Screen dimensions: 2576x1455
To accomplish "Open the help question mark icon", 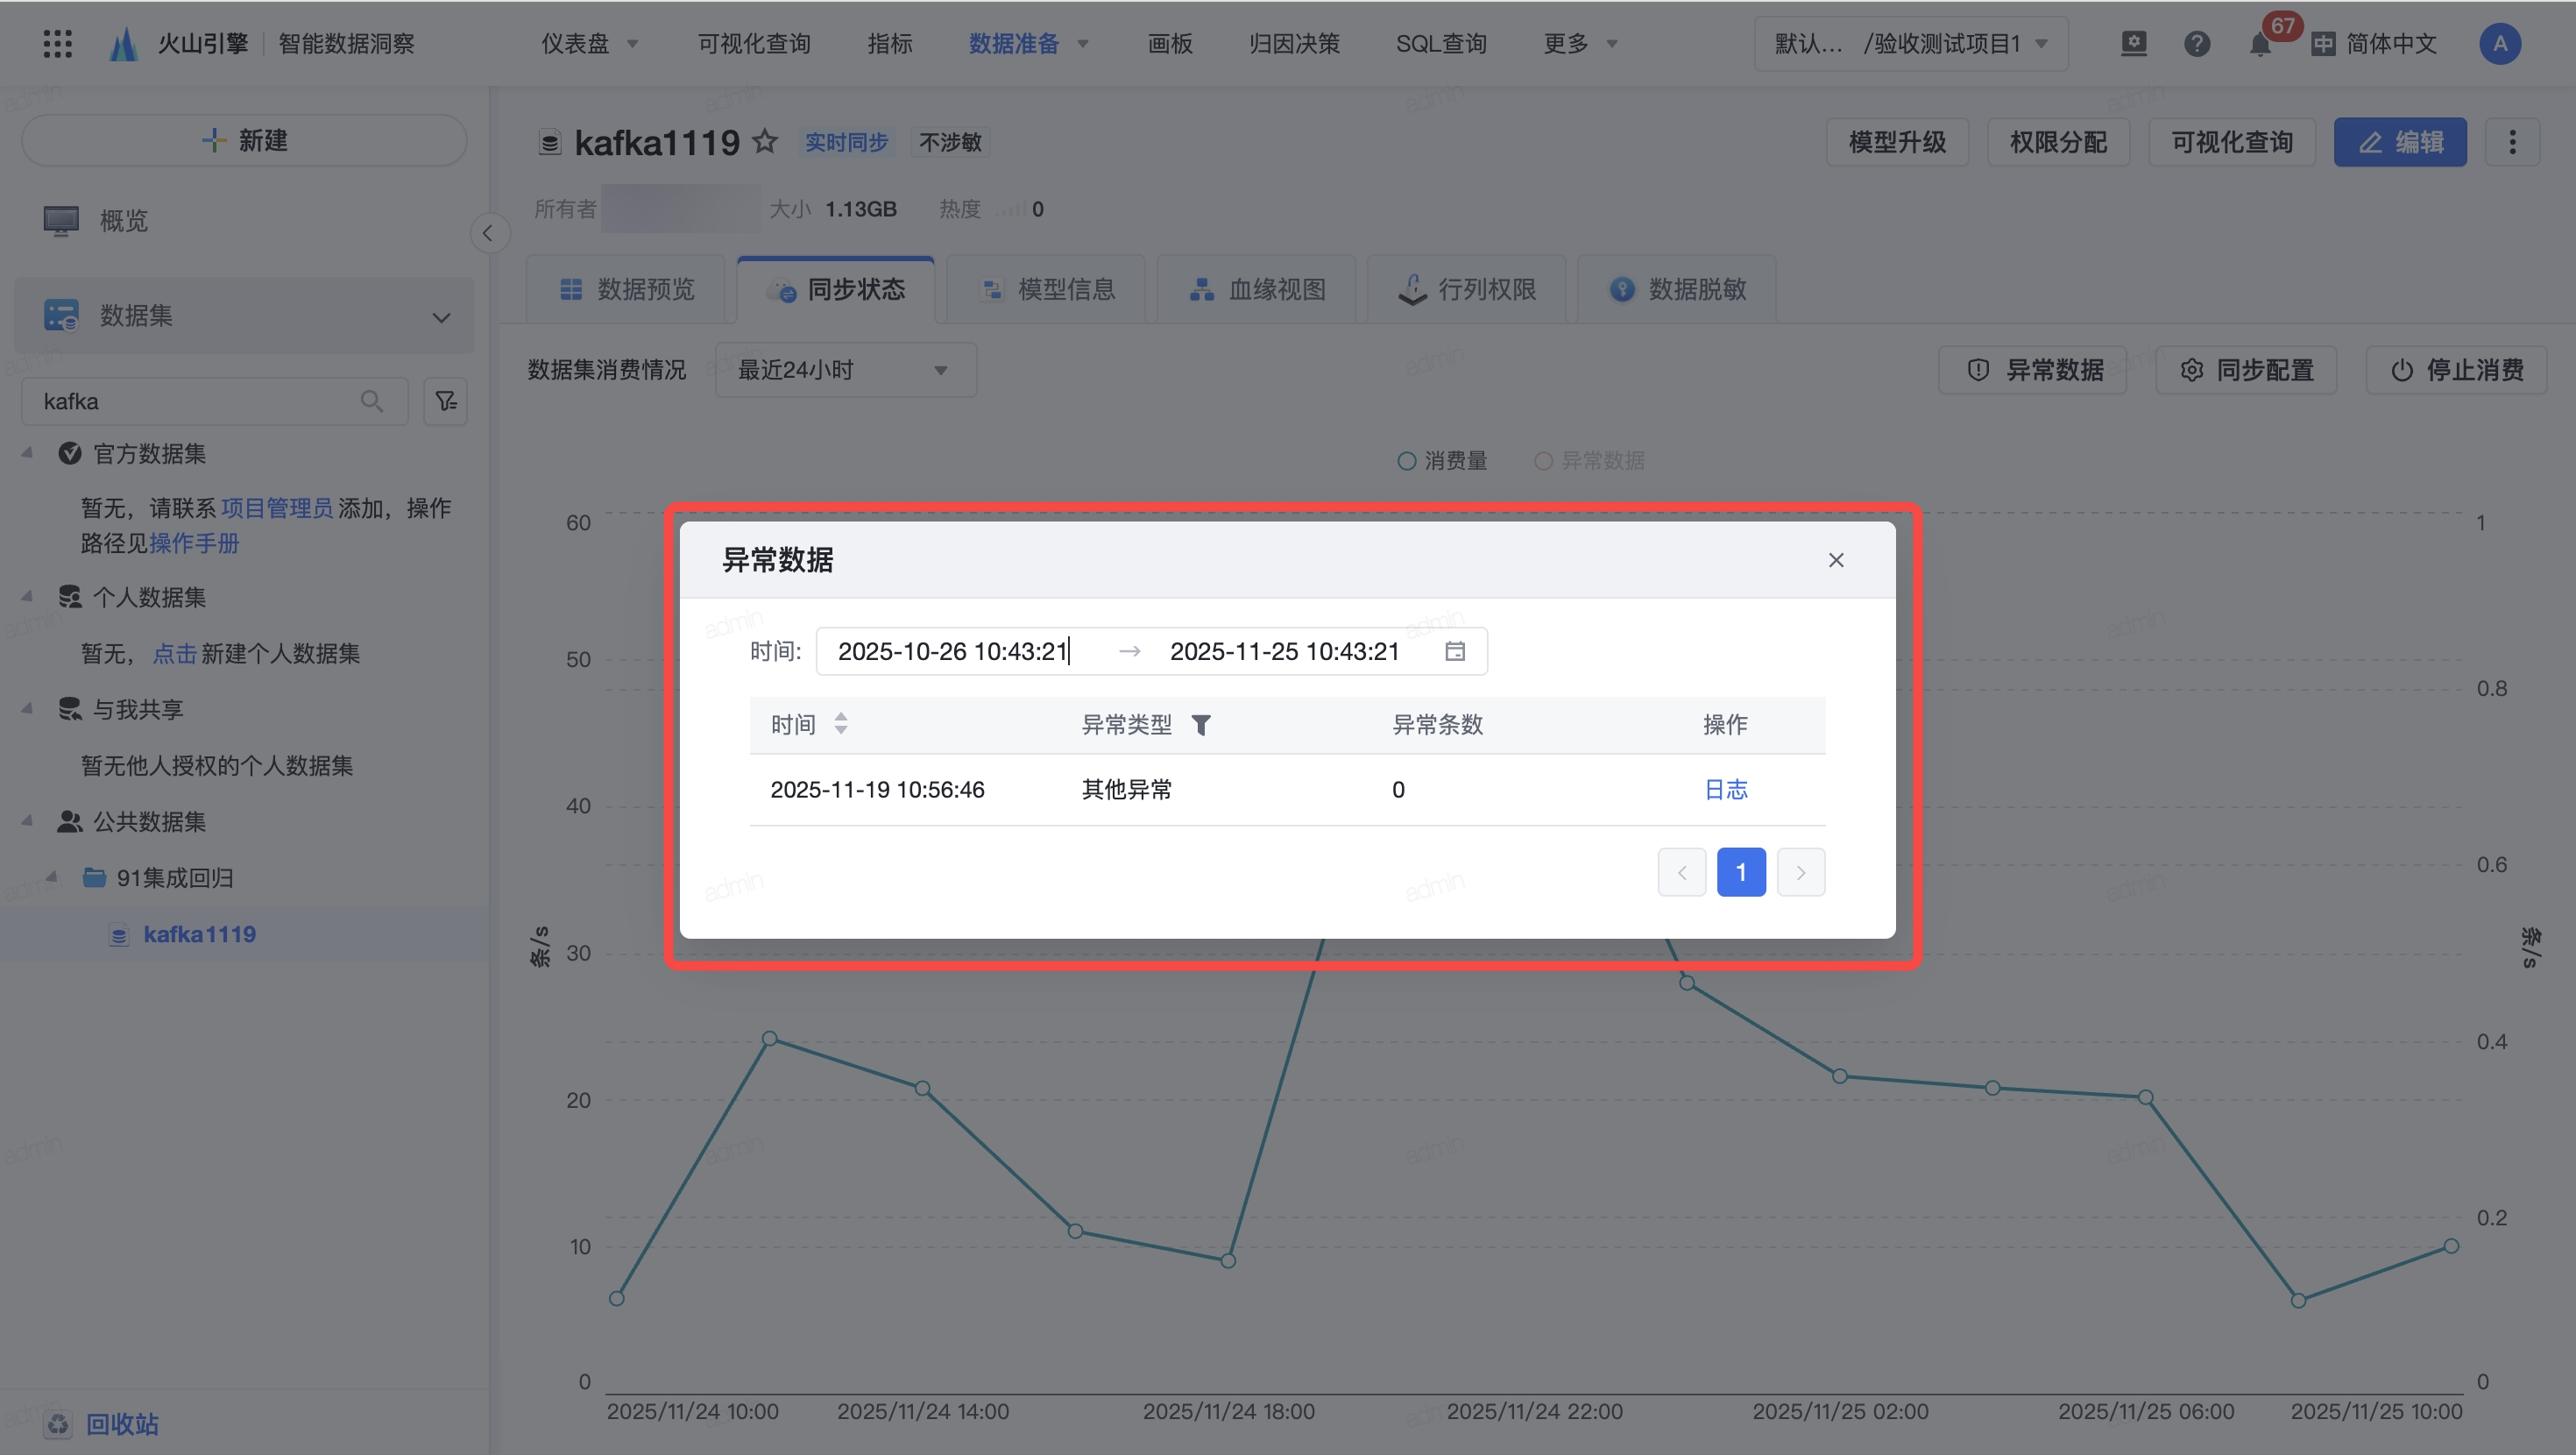I will coord(2196,44).
